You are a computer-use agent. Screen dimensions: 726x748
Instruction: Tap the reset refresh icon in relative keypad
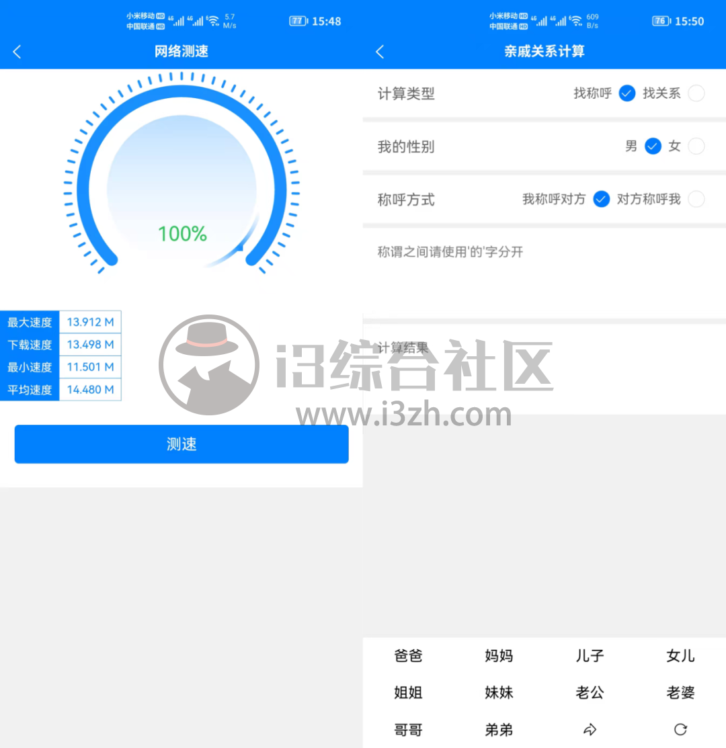click(680, 729)
